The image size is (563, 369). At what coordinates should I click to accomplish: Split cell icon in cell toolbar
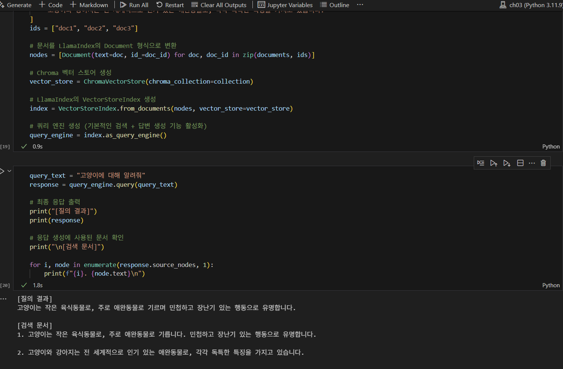click(520, 163)
